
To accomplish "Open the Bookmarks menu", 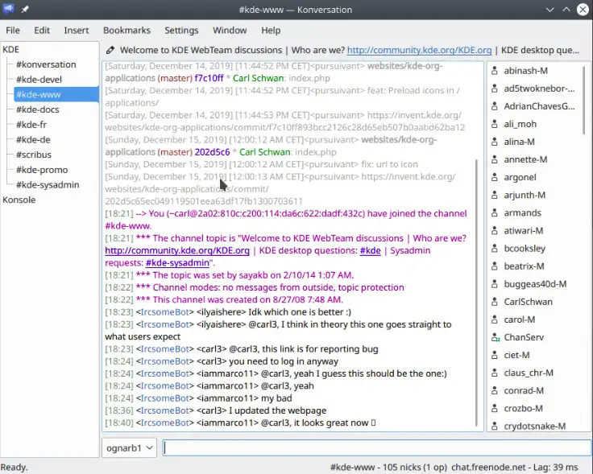I will click(x=126, y=30).
